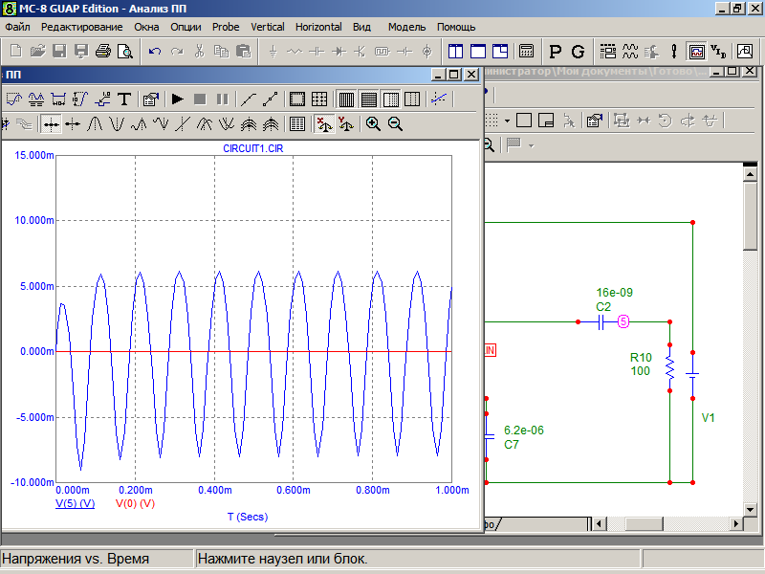Click the Peak cursor function icon
The width and height of the screenshot is (765, 574).
tap(95, 123)
